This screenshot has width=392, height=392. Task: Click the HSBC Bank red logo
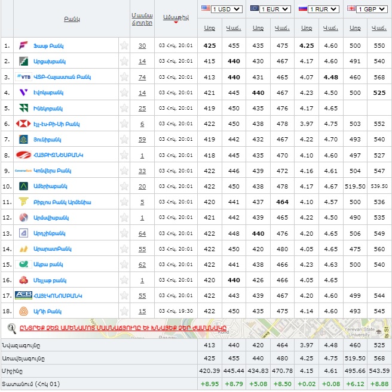click(24, 124)
